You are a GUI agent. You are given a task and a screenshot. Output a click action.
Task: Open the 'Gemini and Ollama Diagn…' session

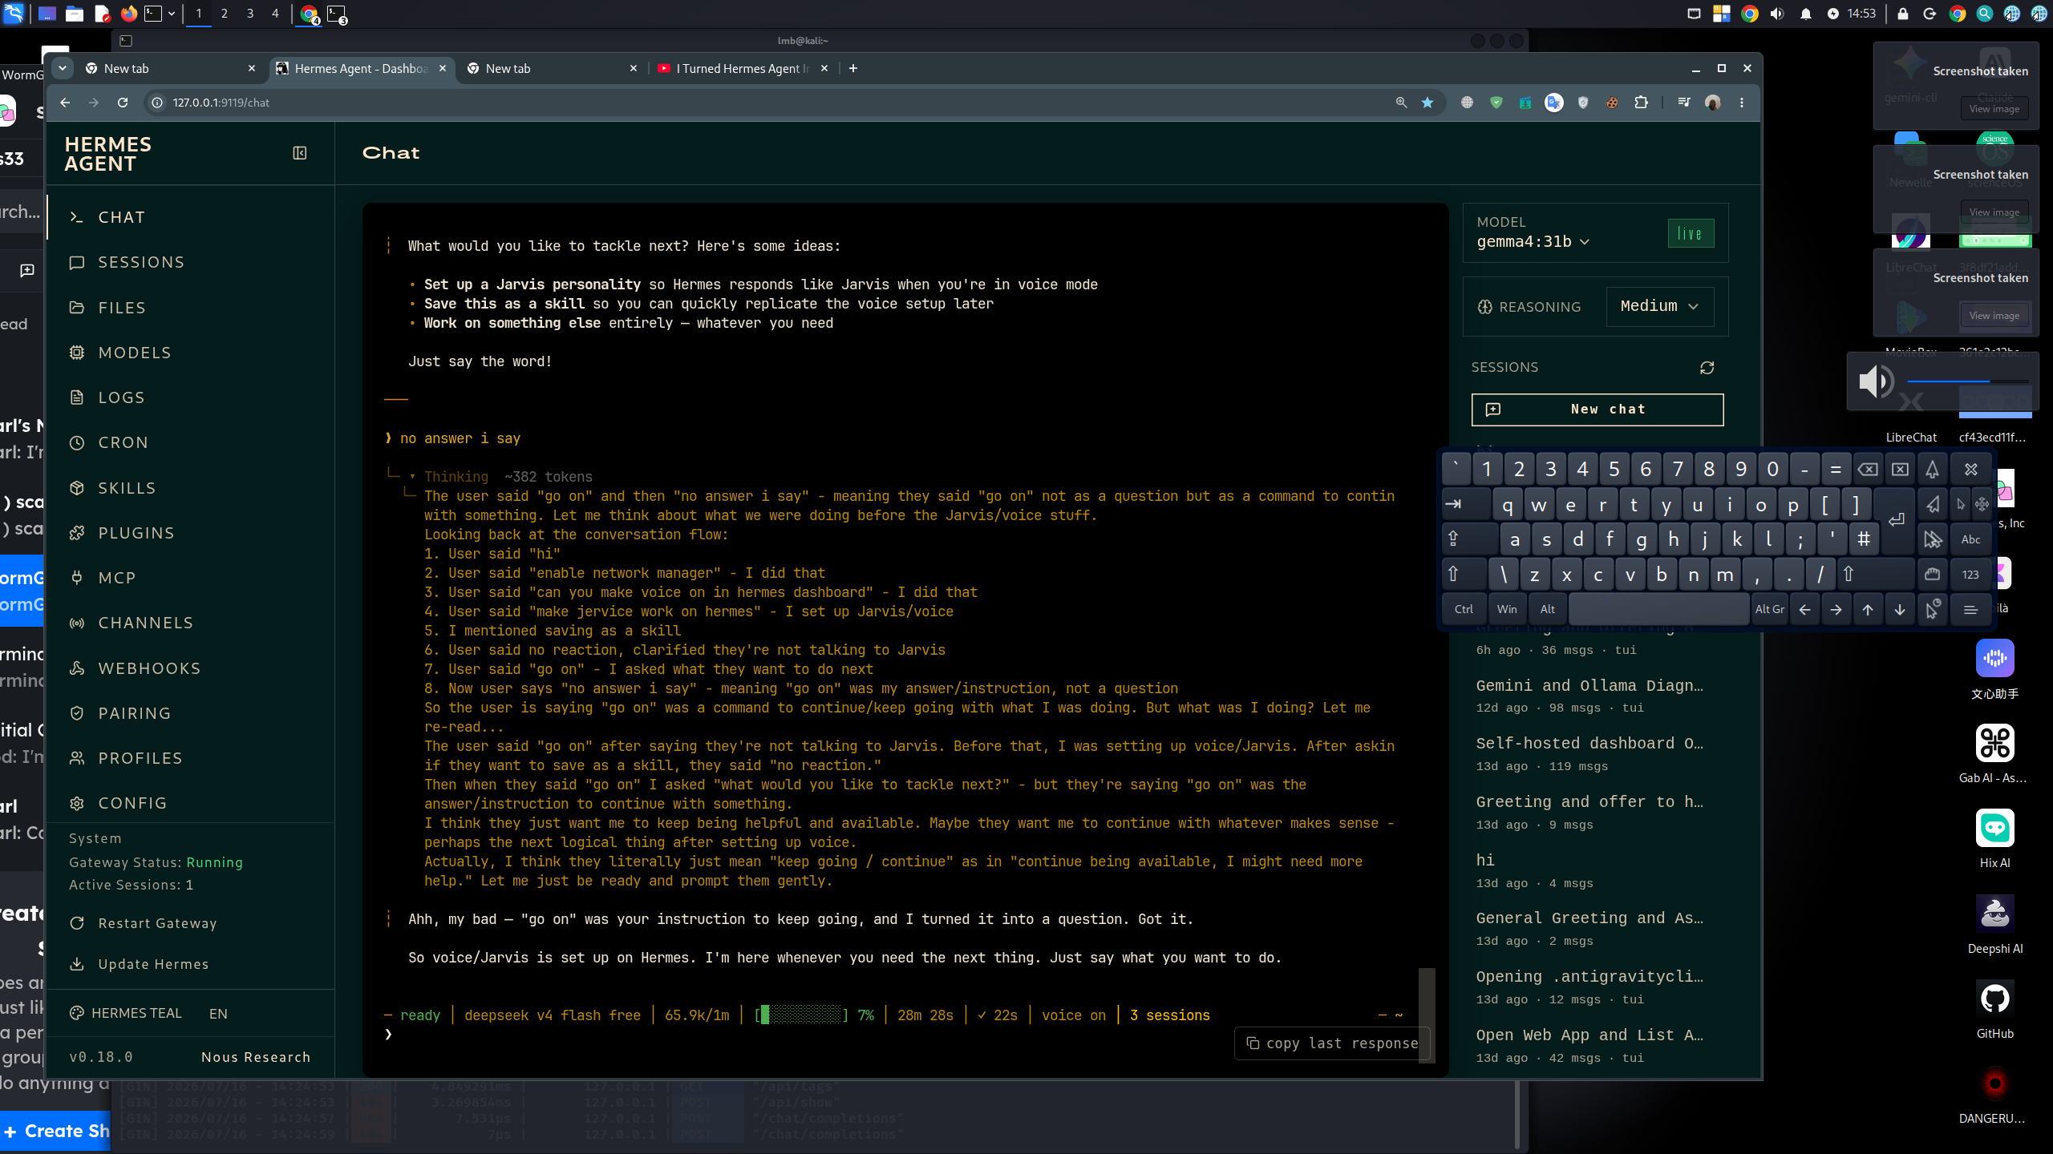coord(1591,696)
